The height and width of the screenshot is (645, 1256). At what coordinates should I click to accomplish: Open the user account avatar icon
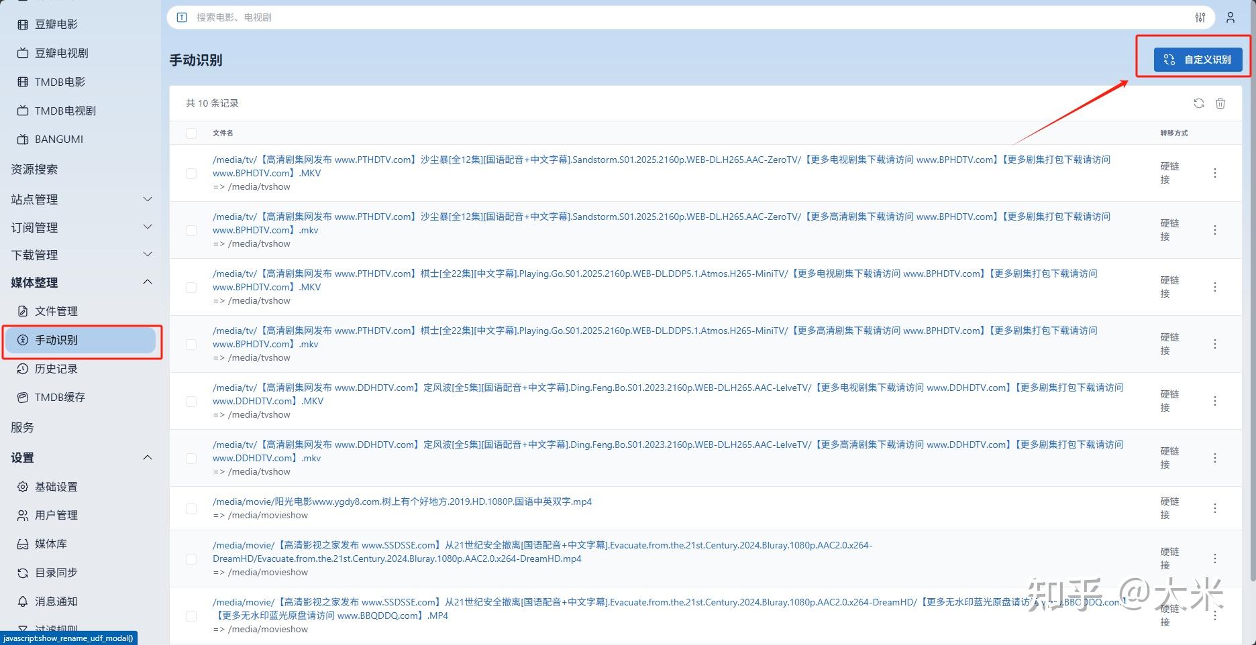[1231, 17]
